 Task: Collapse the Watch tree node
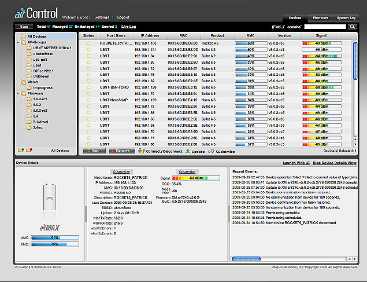pyautogui.click(x=18, y=82)
